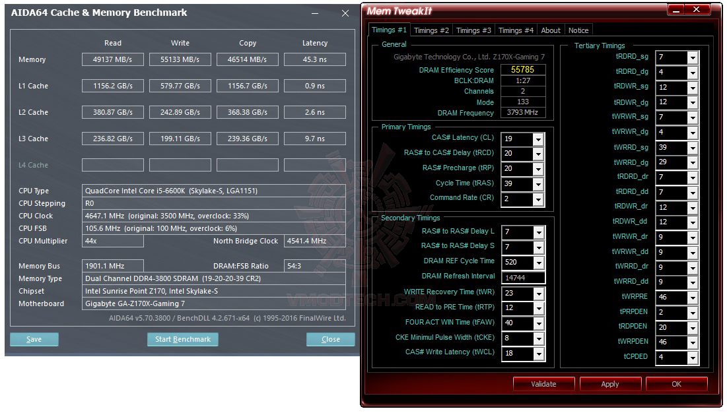
Task: Expand the tRDWR_dd dropdown
Action: point(692,223)
